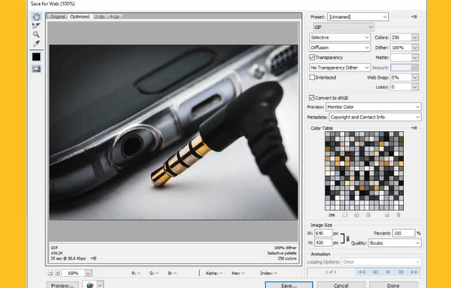The image size is (451, 288).
Task: Open the zoom level 100% dropdown
Action: coord(88,273)
